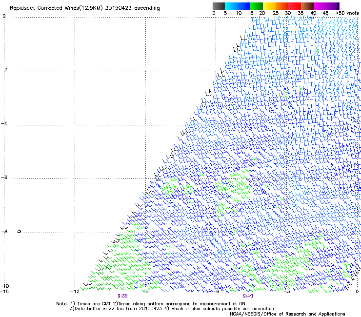This screenshot has width=361, height=317.
Task: Click the cyan-blue 5-15 knots color band
Action: pyautogui.click(x=238, y=6)
